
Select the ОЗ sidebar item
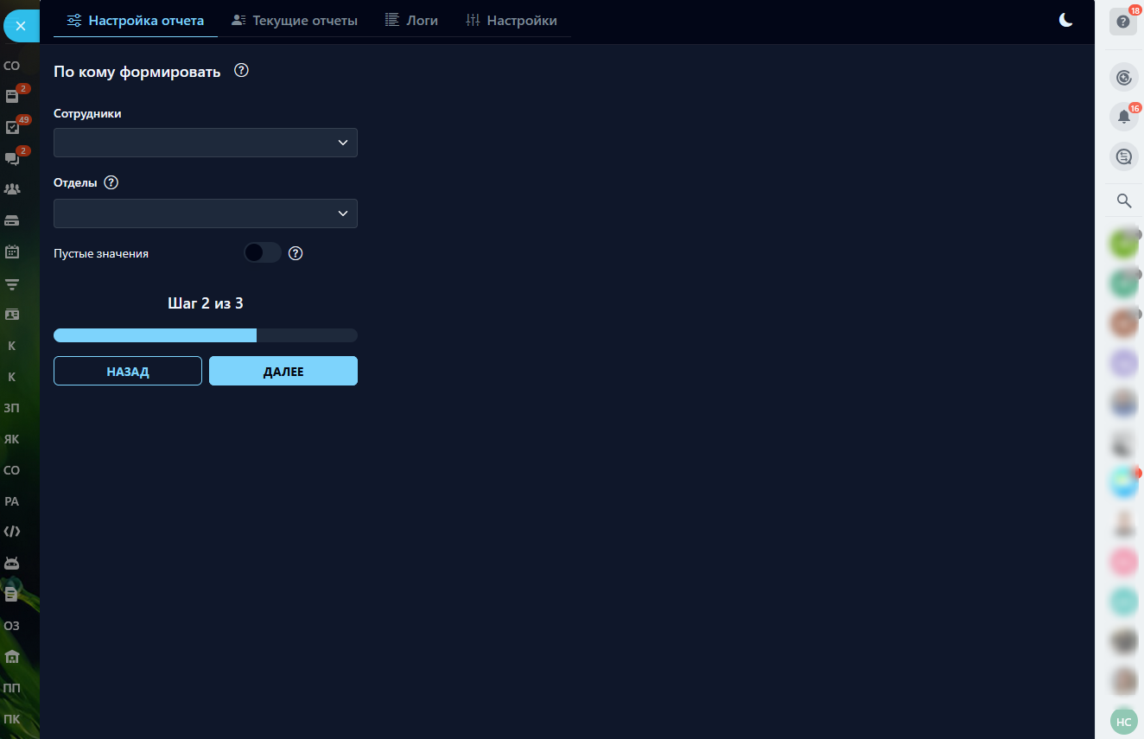[11, 626]
